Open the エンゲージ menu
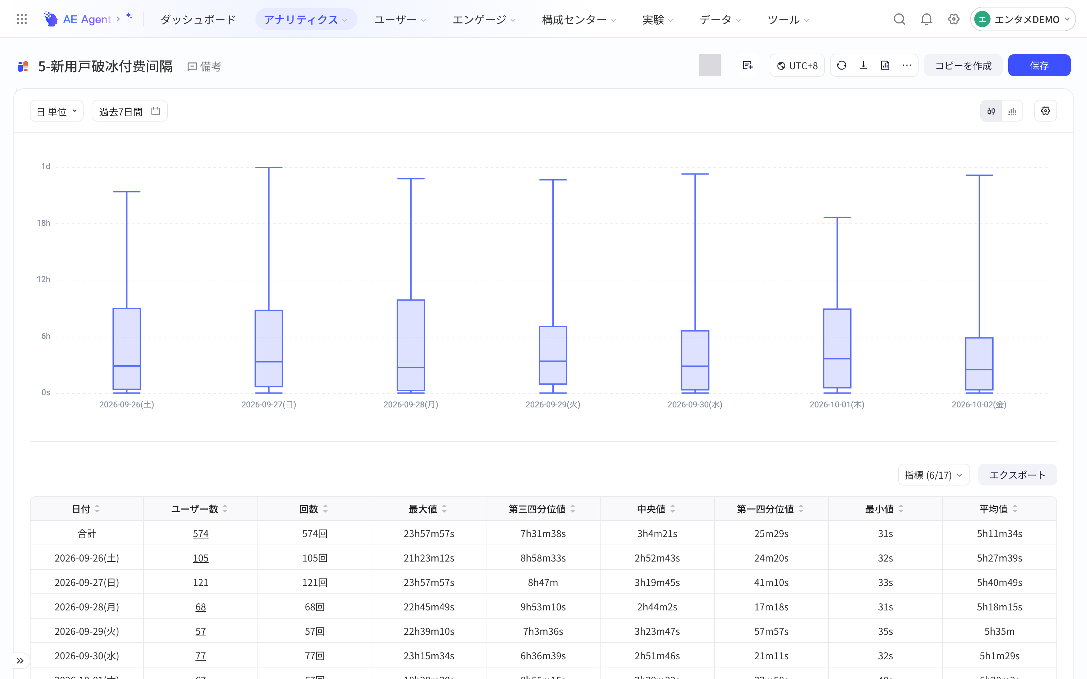This screenshot has width=1087, height=679. click(484, 19)
